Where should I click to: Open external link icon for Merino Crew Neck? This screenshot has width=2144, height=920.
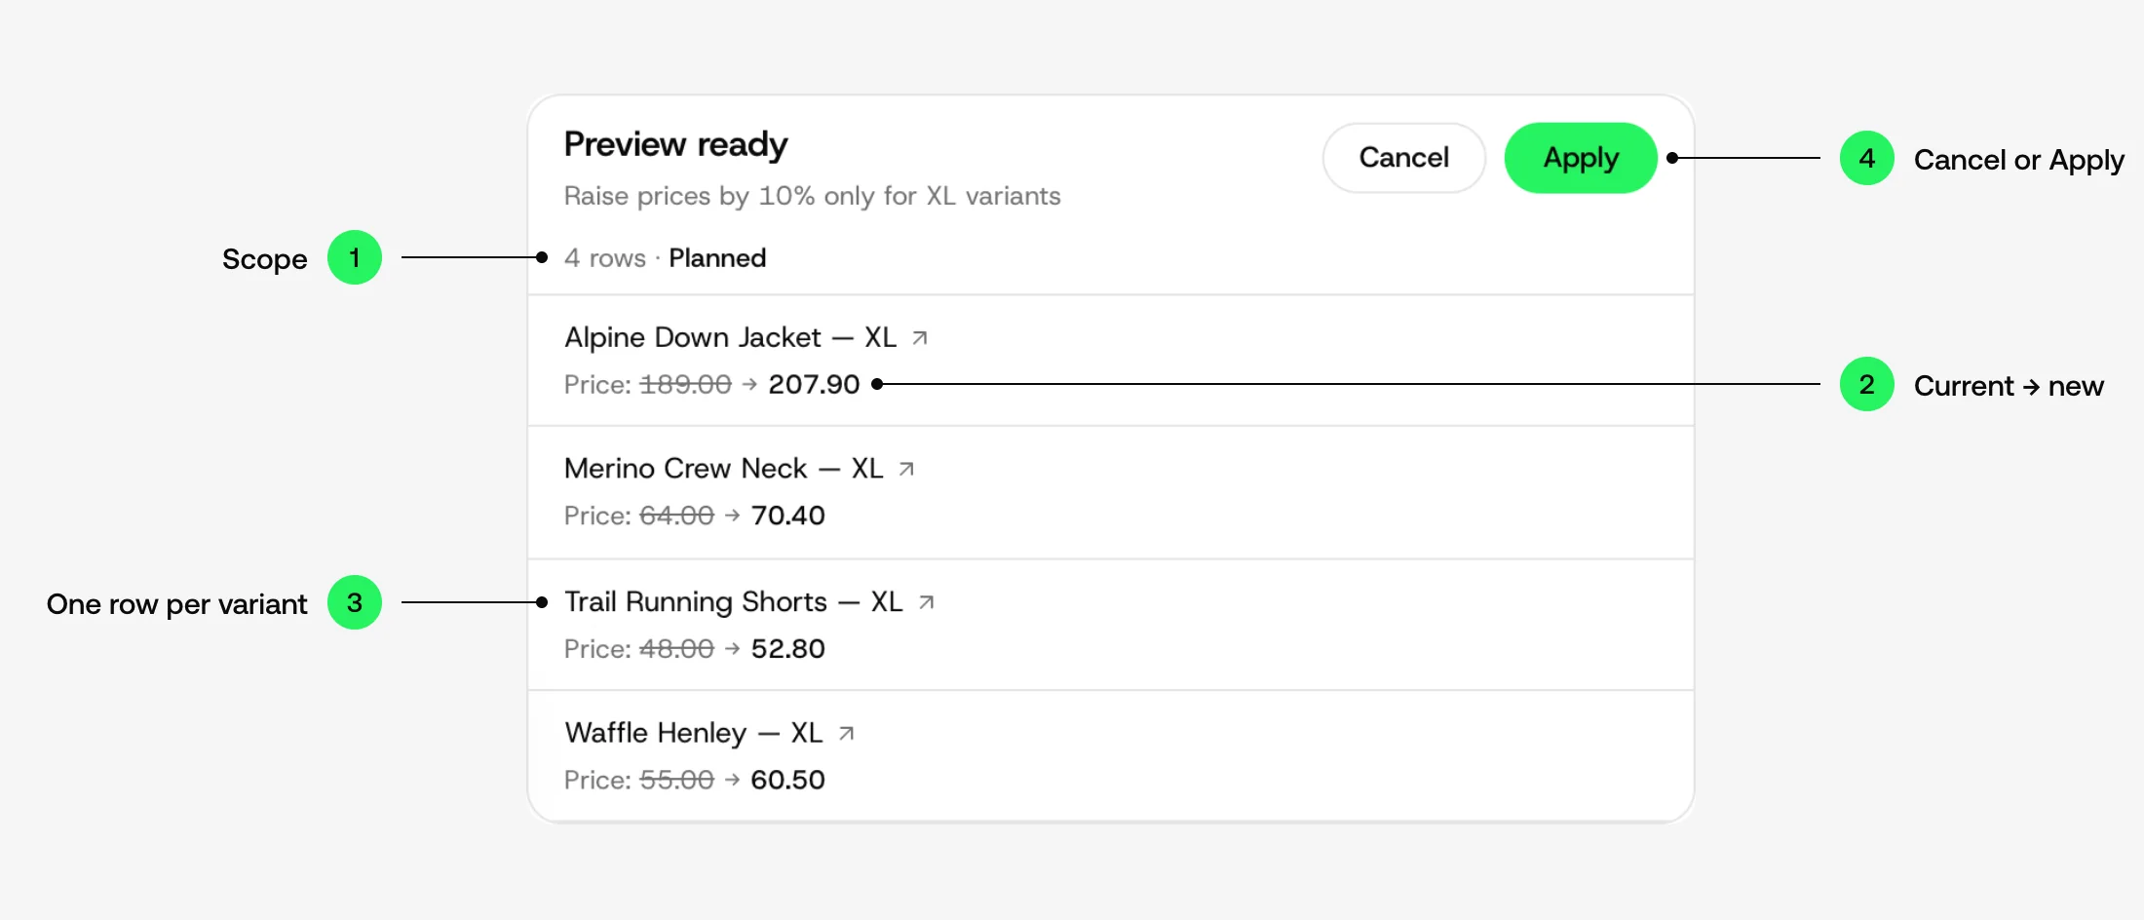906,469
